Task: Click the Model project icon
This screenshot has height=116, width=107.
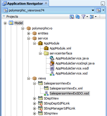Action: point(11,23)
